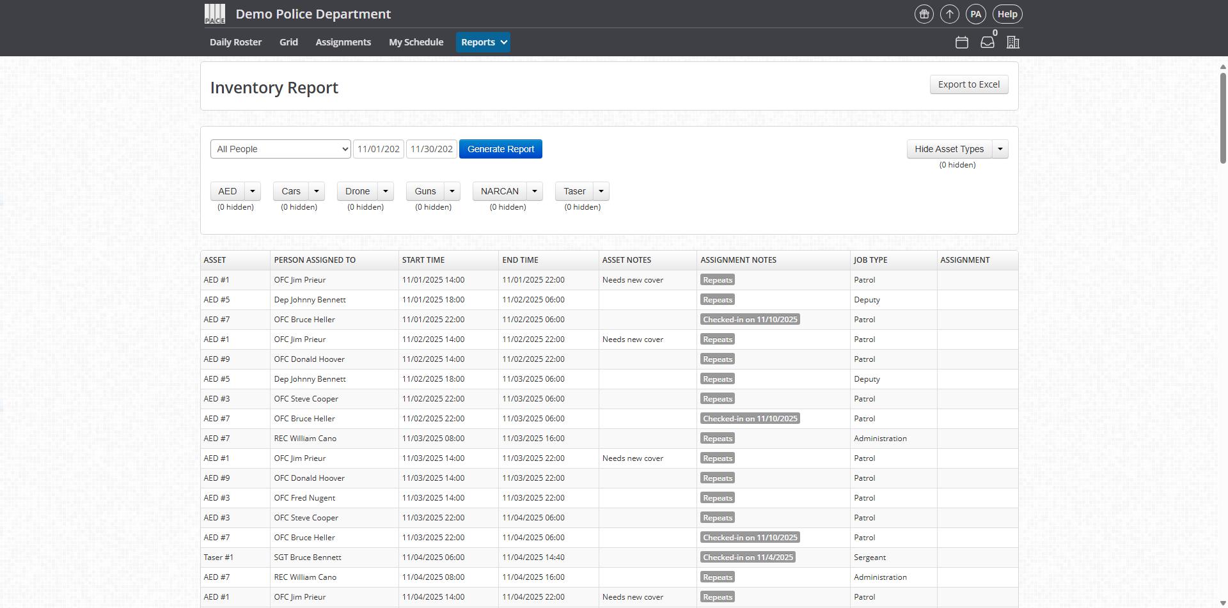Toggle the AED asset type button
Viewport: 1228px width, 608px height.
228,191
